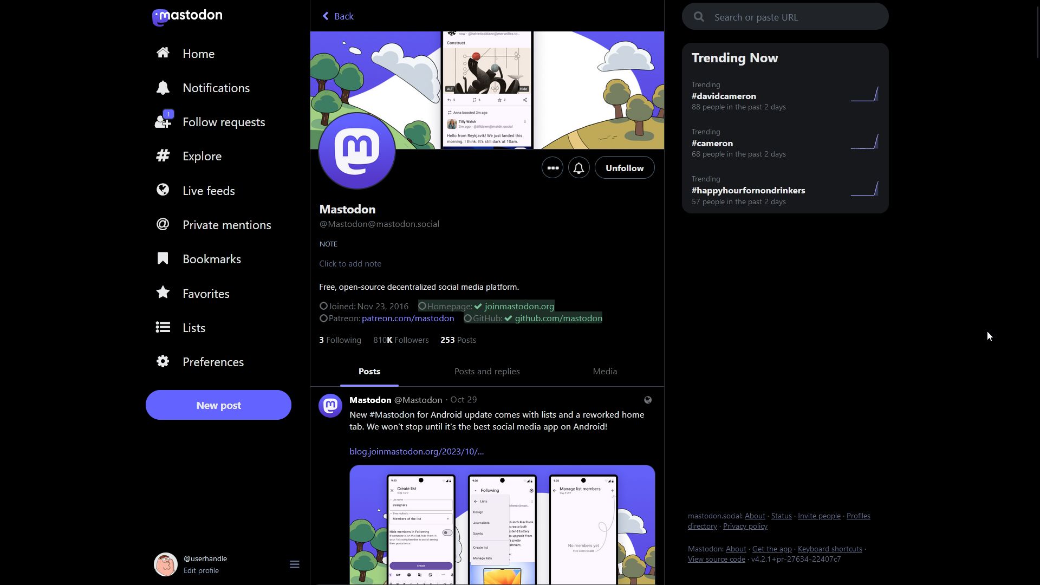Click Unfollow button on Mastodon profile
Viewport: 1040px width, 585px height.
(x=625, y=168)
